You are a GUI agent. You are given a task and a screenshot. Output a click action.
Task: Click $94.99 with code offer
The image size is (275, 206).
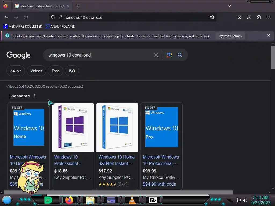(160, 184)
